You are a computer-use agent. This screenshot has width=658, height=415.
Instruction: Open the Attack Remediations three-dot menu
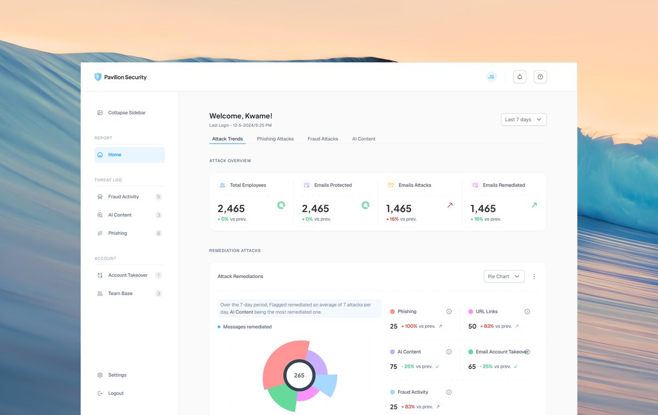click(x=534, y=276)
